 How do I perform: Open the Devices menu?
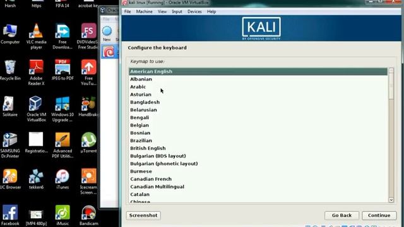pyautogui.click(x=194, y=11)
